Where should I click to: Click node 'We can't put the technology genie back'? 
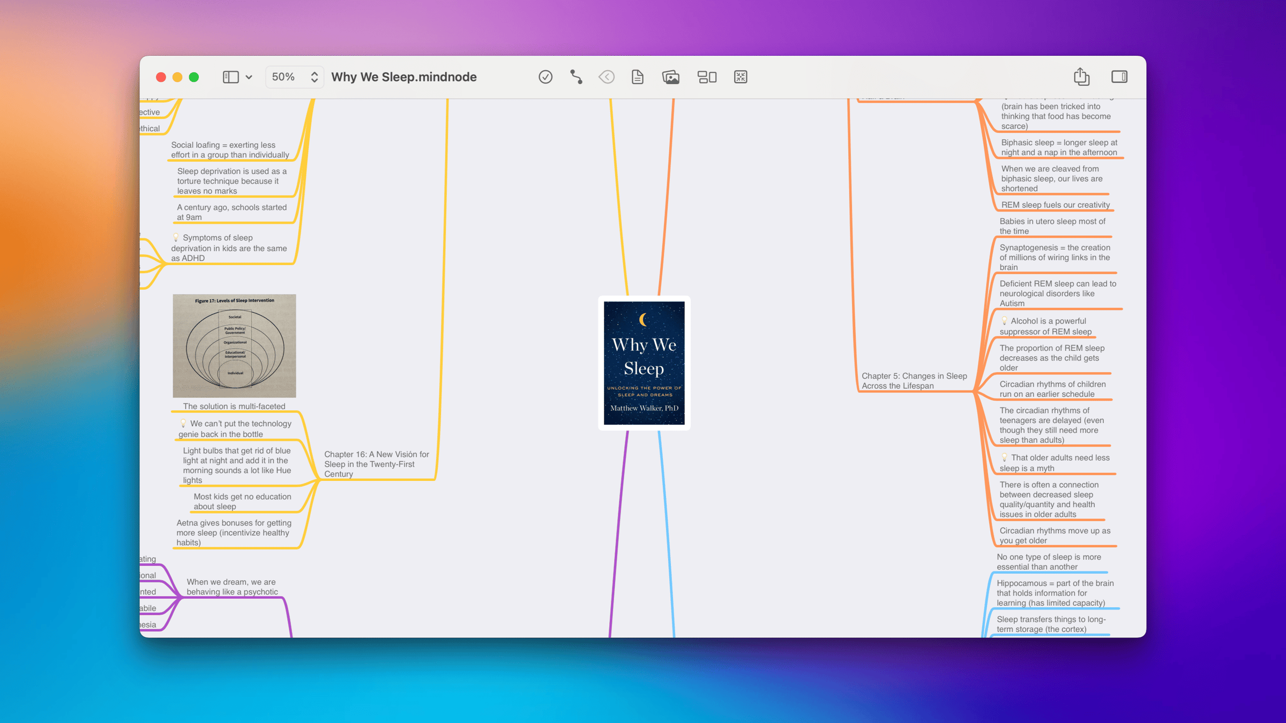235,429
